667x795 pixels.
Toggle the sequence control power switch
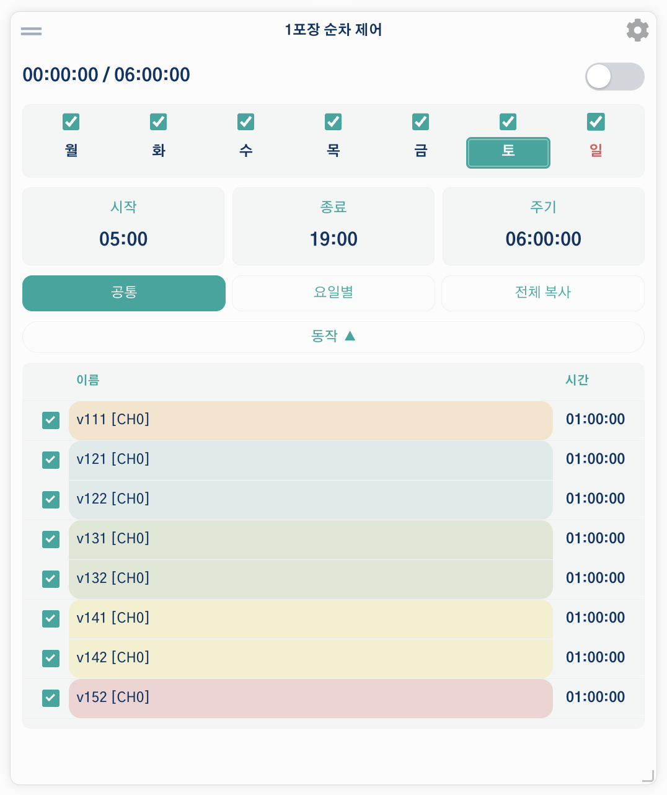coord(615,77)
